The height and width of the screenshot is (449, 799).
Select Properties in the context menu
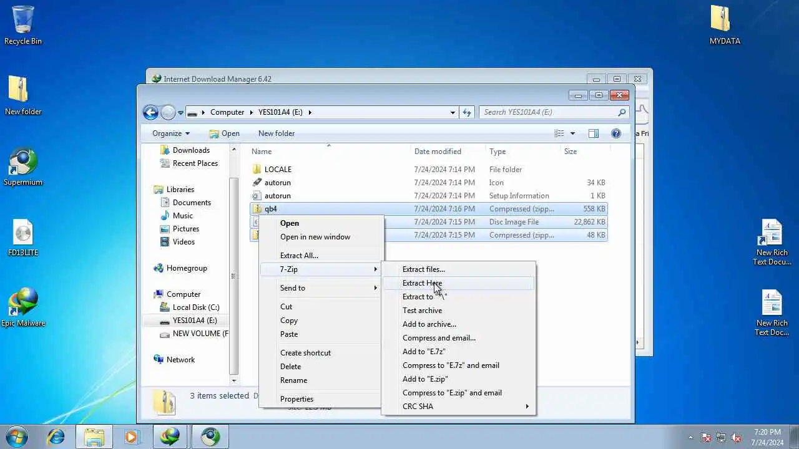click(321, 399)
